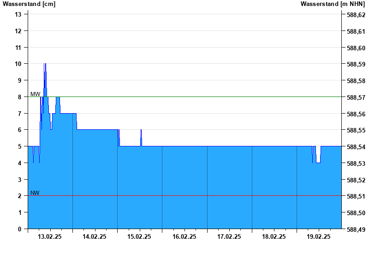Click right axis value 588,57
The width and height of the screenshot is (369, 254).
point(356,97)
